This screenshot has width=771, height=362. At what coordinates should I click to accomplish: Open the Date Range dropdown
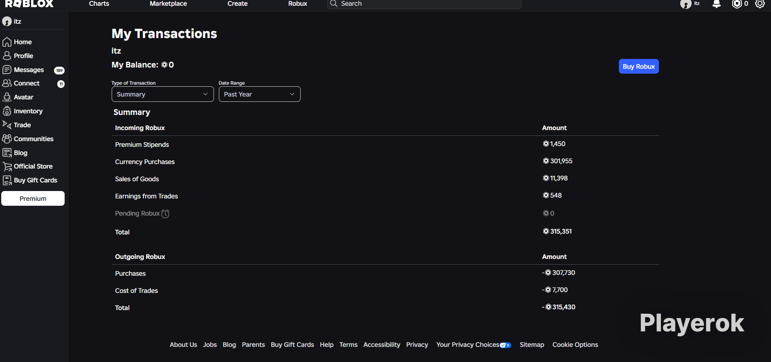pos(260,94)
